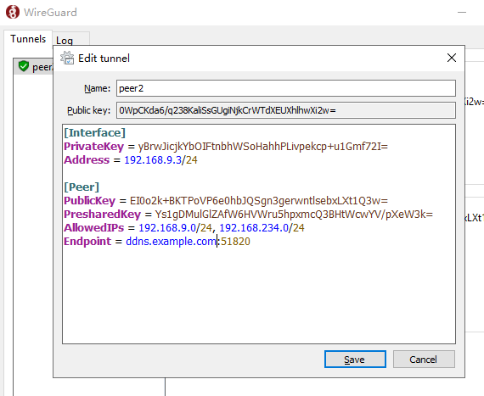Save the tunnel configuration
This screenshot has height=396, width=484.
[355, 359]
